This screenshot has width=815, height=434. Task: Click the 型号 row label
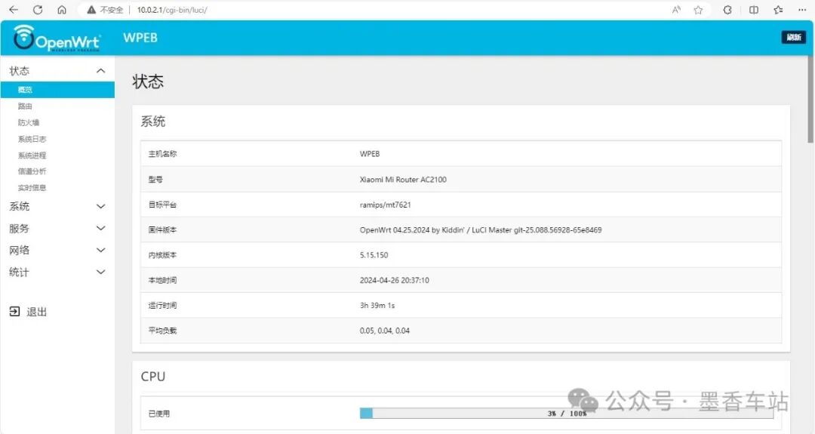pyautogui.click(x=155, y=180)
